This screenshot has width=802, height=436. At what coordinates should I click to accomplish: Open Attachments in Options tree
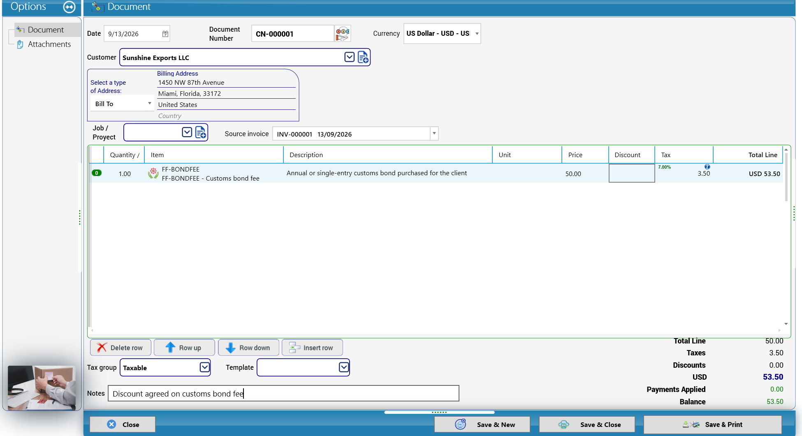click(49, 44)
